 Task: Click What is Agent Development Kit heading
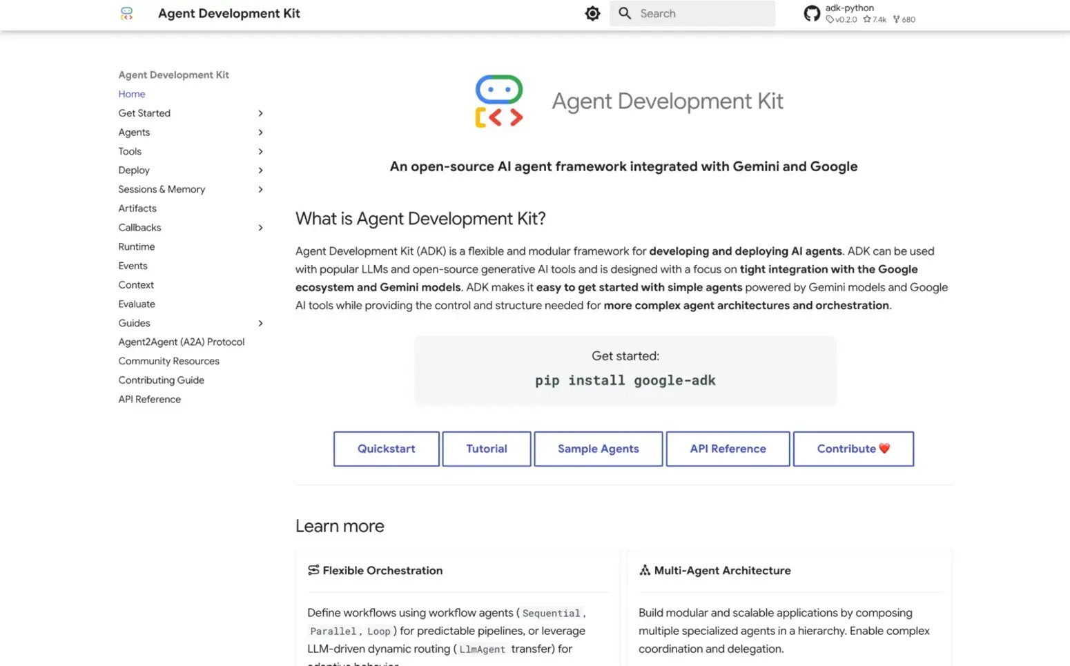420,219
